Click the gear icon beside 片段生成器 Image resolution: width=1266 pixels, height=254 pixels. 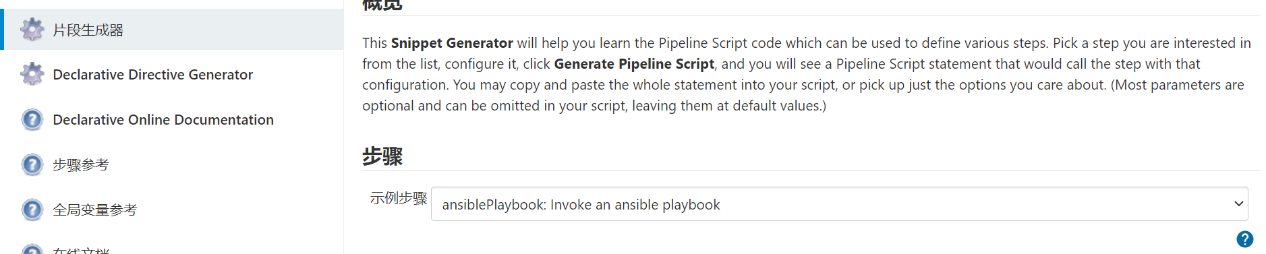[x=32, y=30]
